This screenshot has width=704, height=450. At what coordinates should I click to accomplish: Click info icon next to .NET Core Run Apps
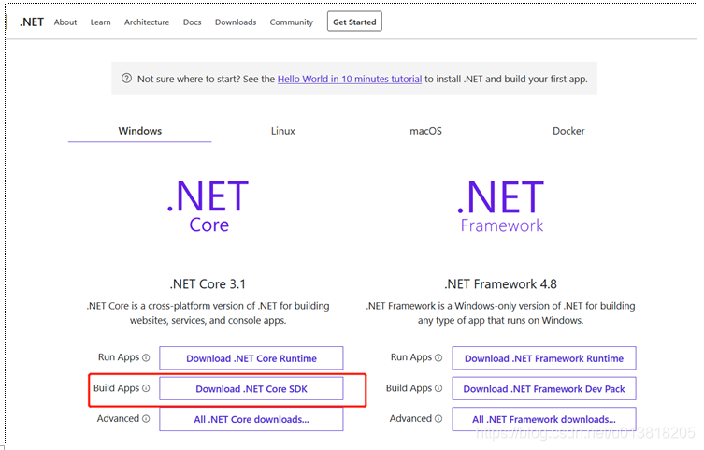146,358
